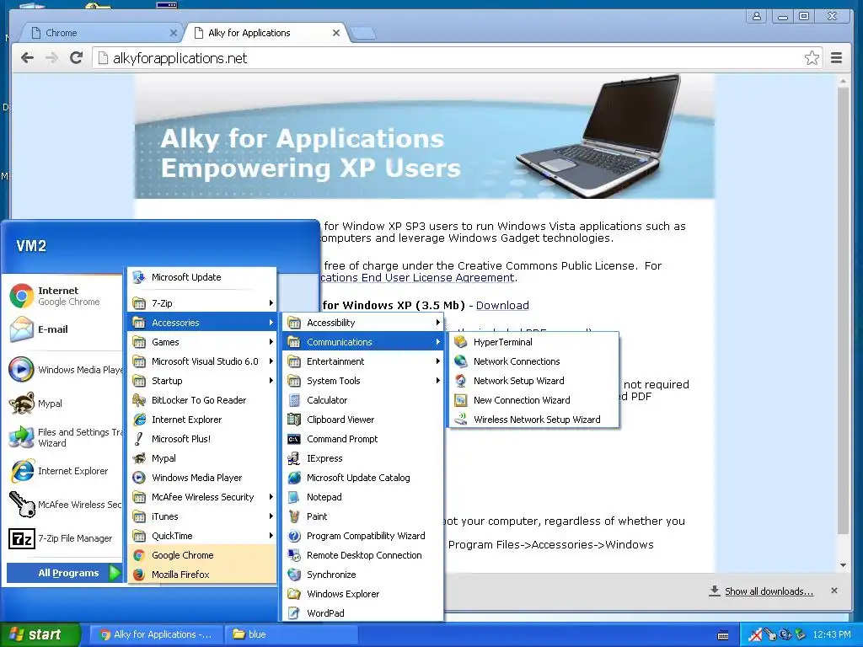Open a new tab in Chrome
863x647 pixels.
(363, 33)
